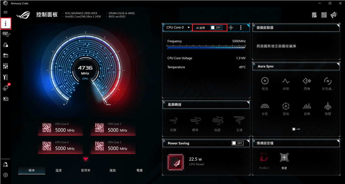This screenshot has width=345, height=184.
Task: Switch to the 風扇 tab
Action: pos(113,171)
